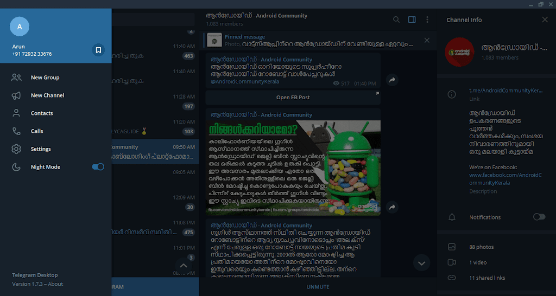This screenshot has height=296, width=556.
Task: Click the UNMUTE button below chat
Action: (x=318, y=287)
